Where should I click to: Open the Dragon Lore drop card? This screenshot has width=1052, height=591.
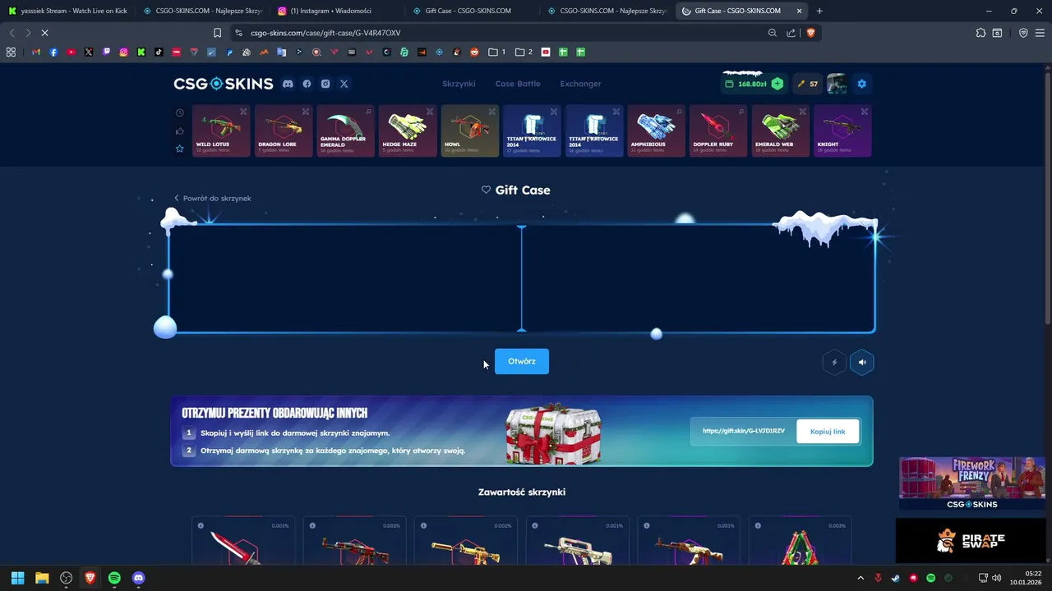click(x=284, y=131)
